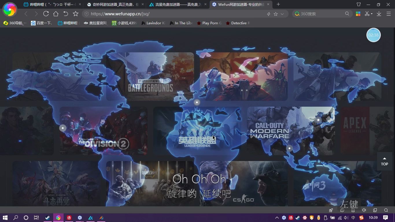Image resolution: width=395 pixels, height=222 pixels.
Task: Close the 流星免费加速器 tab
Action: tap(205, 4)
